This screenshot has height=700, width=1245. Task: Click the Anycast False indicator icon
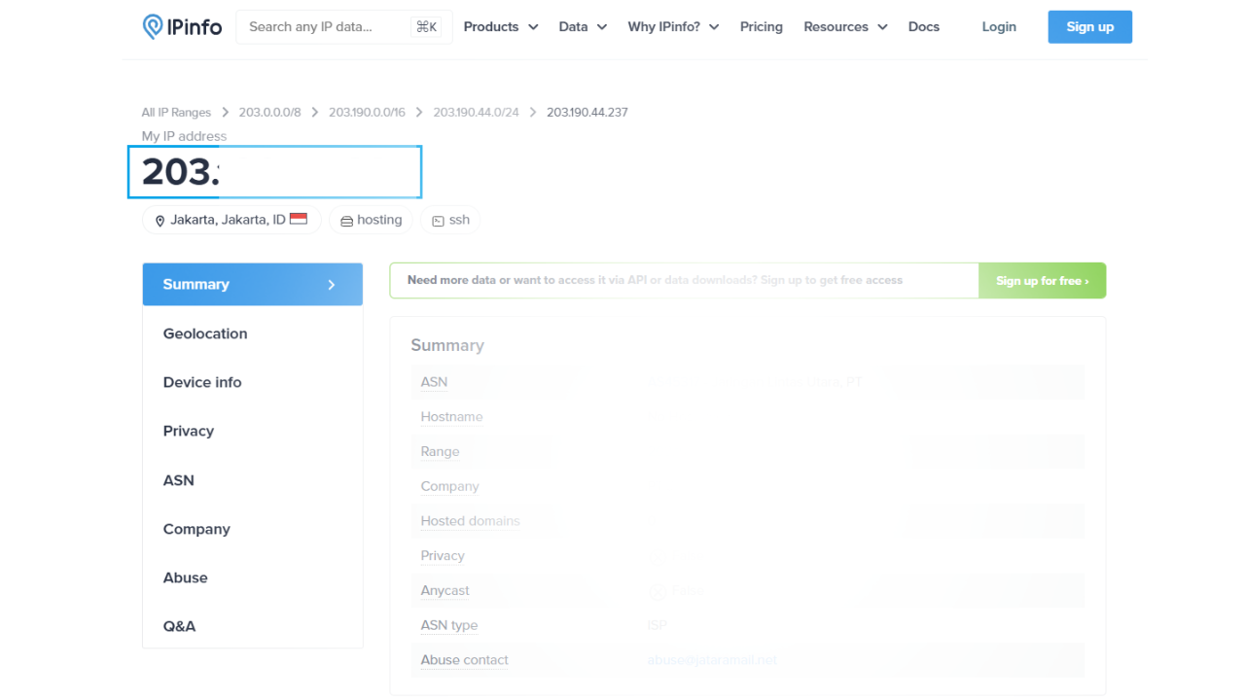click(658, 590)
